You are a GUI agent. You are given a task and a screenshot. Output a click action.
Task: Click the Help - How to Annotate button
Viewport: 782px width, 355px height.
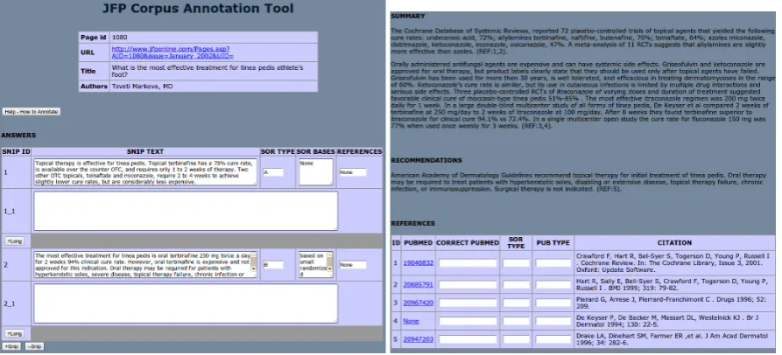point(32,112)
